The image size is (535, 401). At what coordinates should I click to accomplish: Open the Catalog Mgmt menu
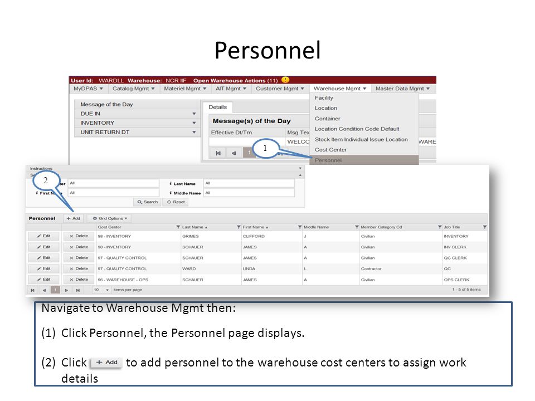coord(133,89)
